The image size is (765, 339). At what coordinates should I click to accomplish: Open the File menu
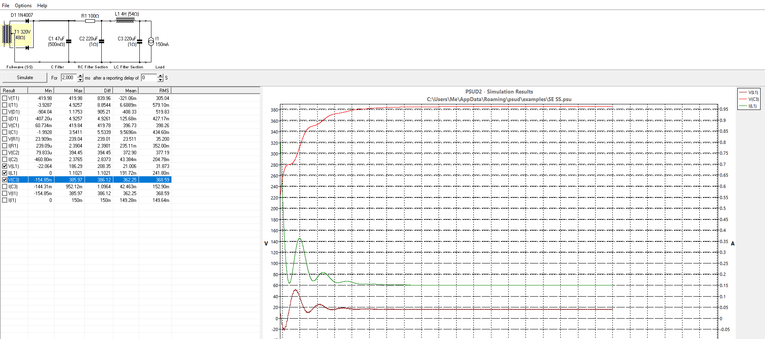coord(6,5)
